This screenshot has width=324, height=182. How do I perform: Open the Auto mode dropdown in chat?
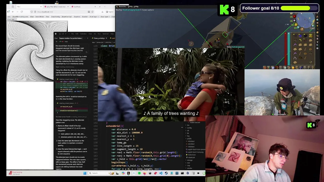(x=66, y=42)
